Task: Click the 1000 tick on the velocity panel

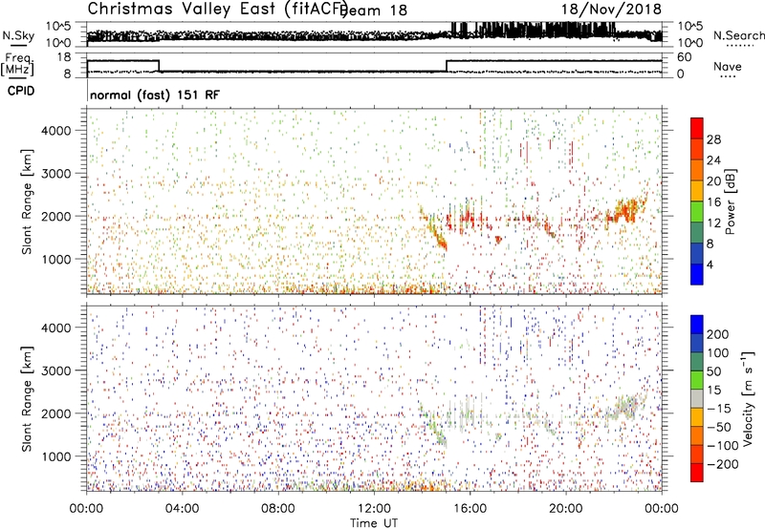Action: (56, 456)
